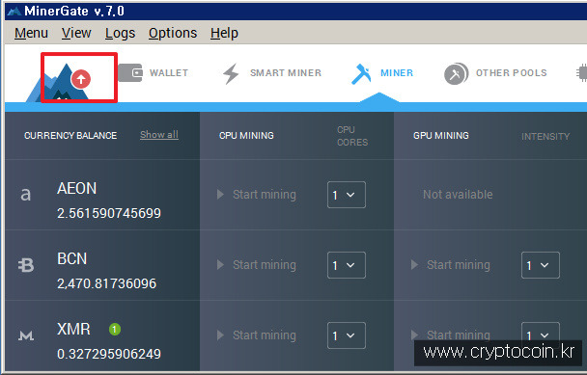
Task: Click the CPU MINING header
Action: click(246, 135)
